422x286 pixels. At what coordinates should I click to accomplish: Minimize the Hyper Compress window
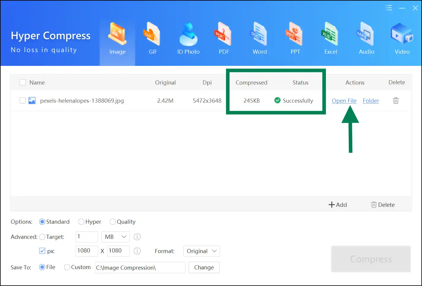(x=402, y=8)
